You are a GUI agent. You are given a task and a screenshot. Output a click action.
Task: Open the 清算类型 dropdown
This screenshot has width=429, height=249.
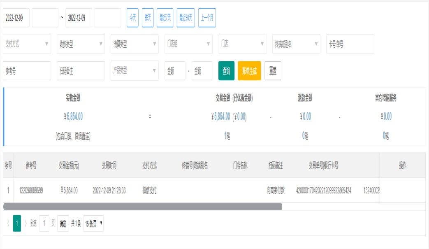click(134, 44)
